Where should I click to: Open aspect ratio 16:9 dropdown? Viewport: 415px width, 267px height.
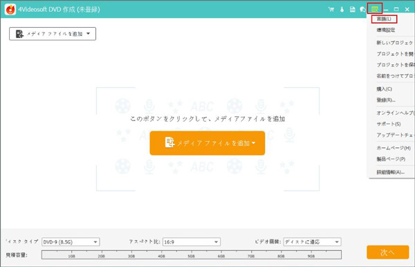click(x=192, y=242)
